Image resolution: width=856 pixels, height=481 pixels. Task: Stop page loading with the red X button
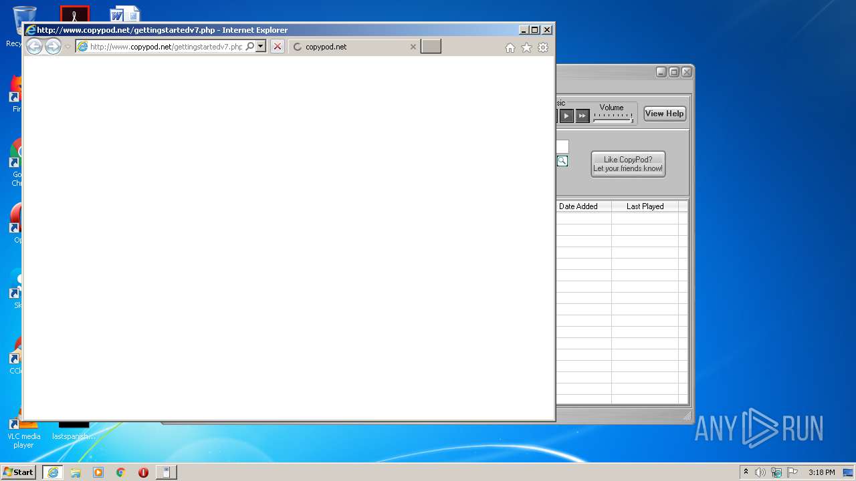click(278, 47)
